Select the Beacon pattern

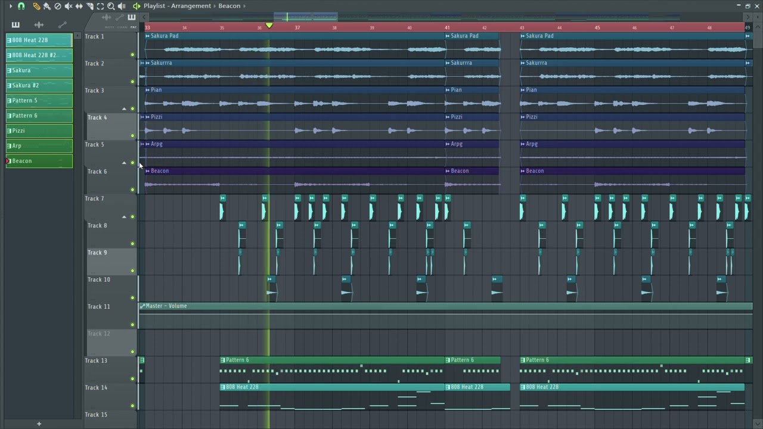(x=39, y=161)
